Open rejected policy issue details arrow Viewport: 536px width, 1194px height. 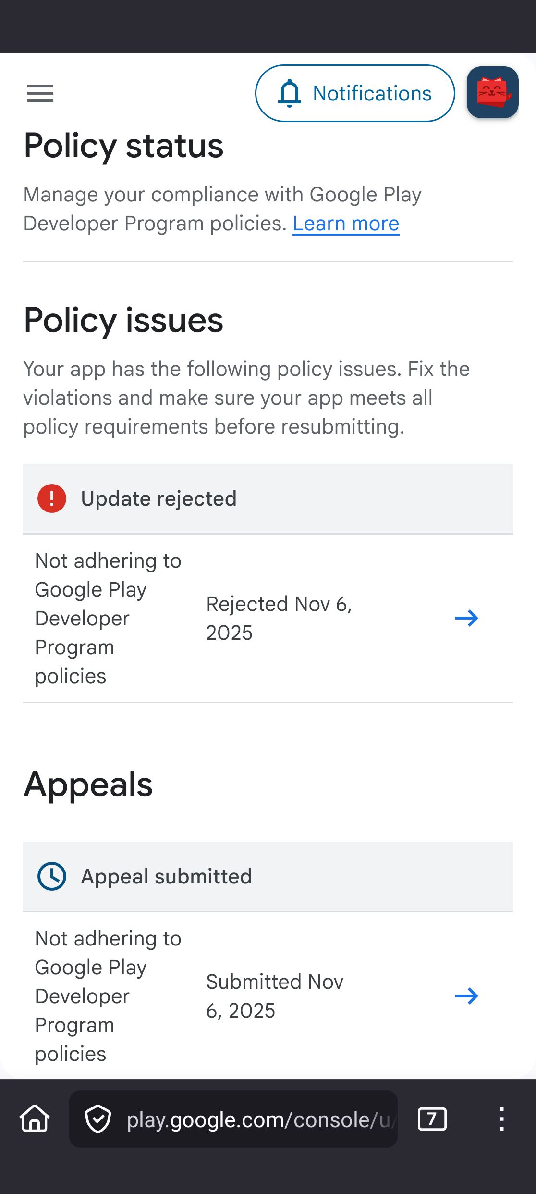coord(466,618)
